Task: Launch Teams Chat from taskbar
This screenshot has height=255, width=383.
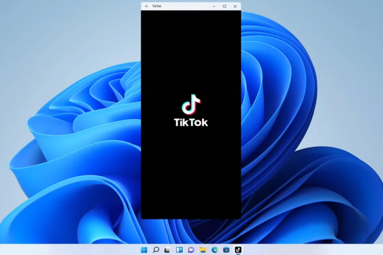Action: click(191, 250)
